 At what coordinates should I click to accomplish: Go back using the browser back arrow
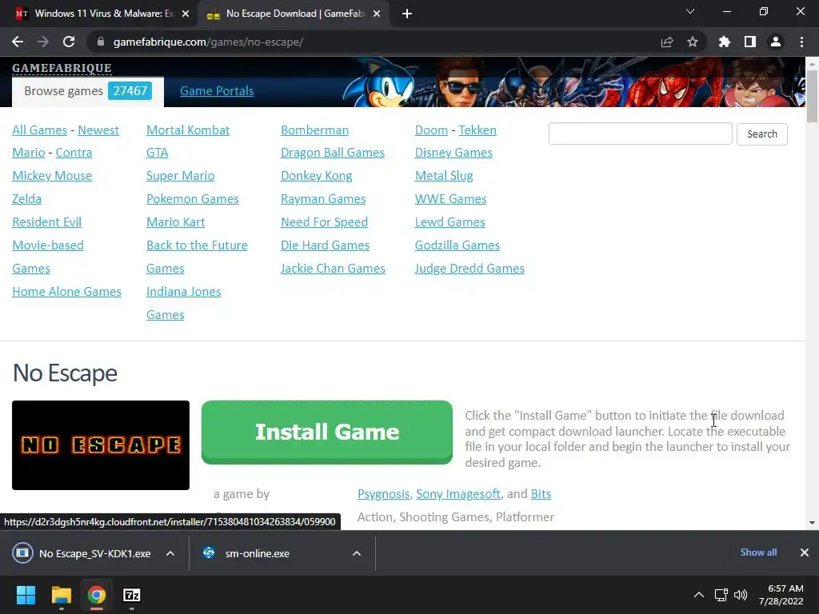coord(18,42)
